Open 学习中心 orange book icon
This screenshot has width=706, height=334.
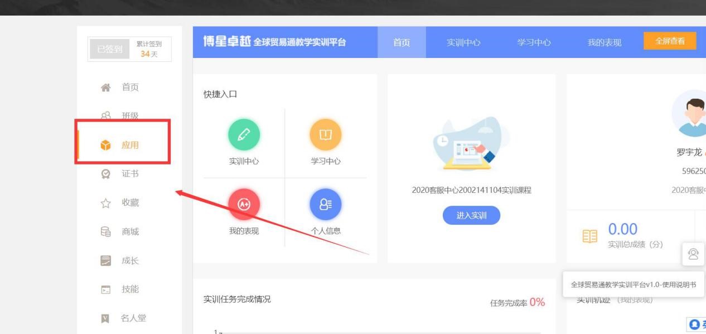pyautogui.click(x=325, y=135)
